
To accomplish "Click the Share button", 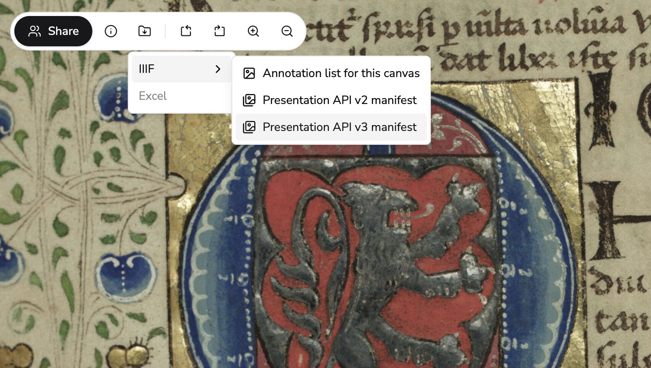I will (54, 31).
